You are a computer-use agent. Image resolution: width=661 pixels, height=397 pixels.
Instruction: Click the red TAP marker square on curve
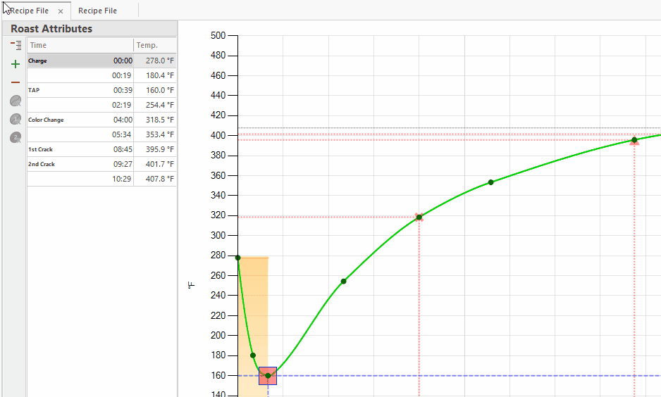[268, 376]
